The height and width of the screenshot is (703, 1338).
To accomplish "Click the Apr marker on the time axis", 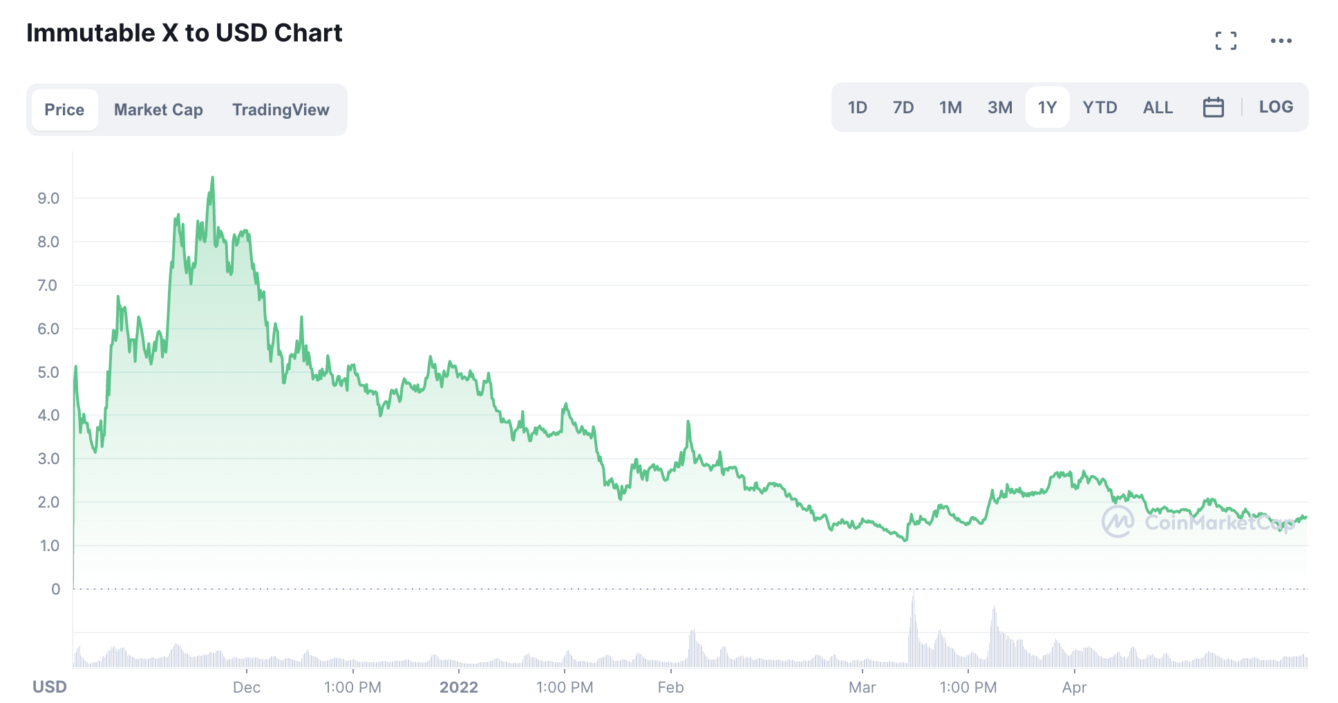I will pos(1074,687).
